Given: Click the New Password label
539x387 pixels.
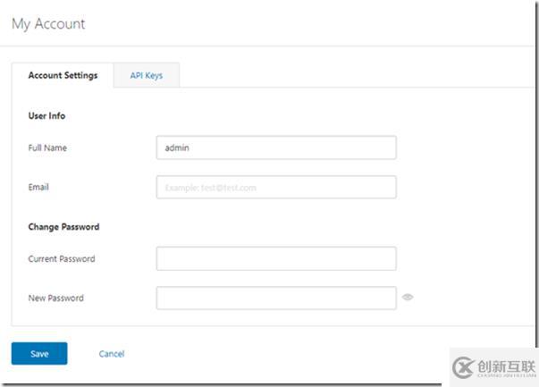Looking at the screenshot, I should 55,298.
